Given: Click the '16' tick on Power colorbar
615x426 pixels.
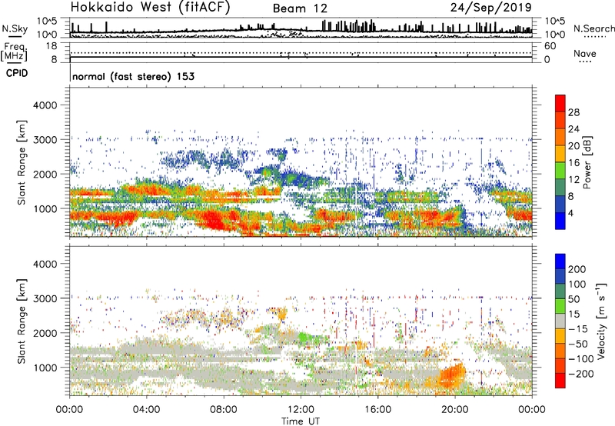Looking at the screenshot, I should click(x=573, y=163).
